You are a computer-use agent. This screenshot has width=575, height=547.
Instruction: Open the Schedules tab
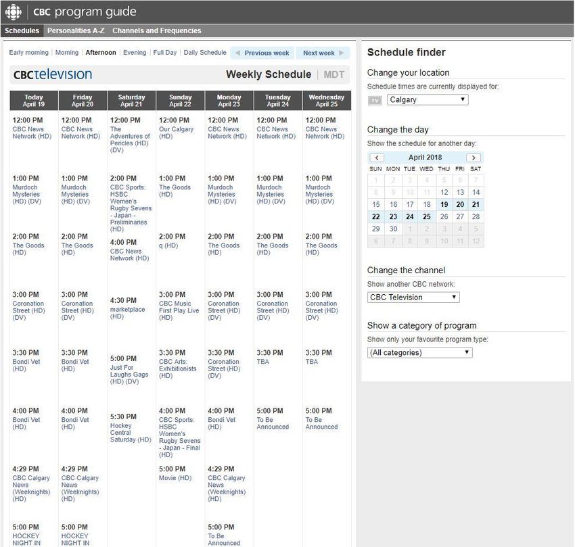point(22,31)
